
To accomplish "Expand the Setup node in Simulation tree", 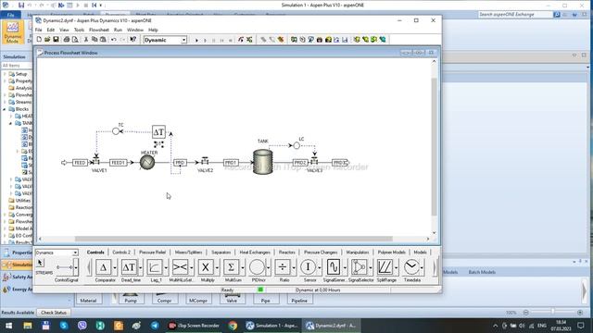I will [5, 74].
